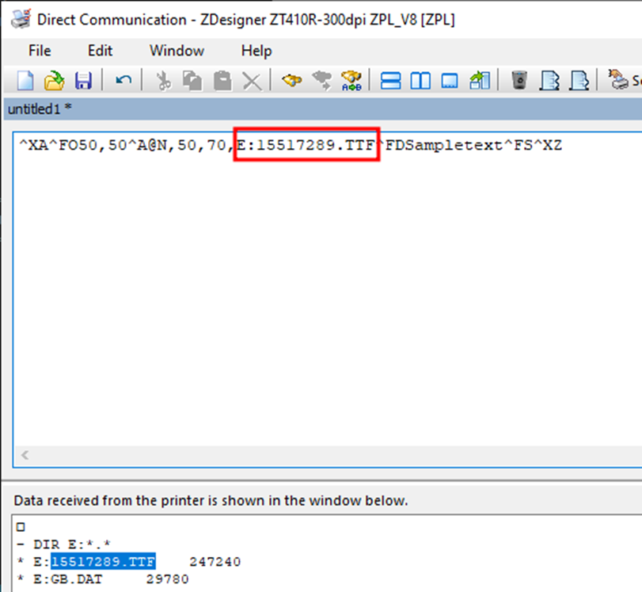
Task: Open Find using the binoculars icon
Action: click(291, 80)
